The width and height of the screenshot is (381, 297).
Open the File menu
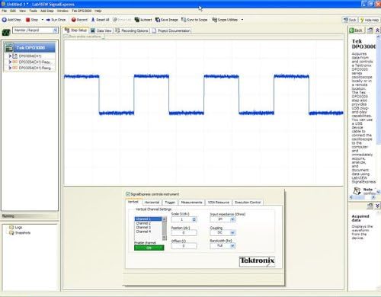pyautogui.click(x=4, y=11)
